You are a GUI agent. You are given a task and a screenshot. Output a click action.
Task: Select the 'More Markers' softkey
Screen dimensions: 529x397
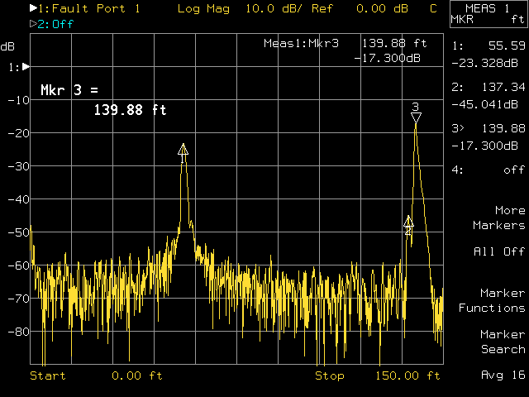(x=498, y=218)
